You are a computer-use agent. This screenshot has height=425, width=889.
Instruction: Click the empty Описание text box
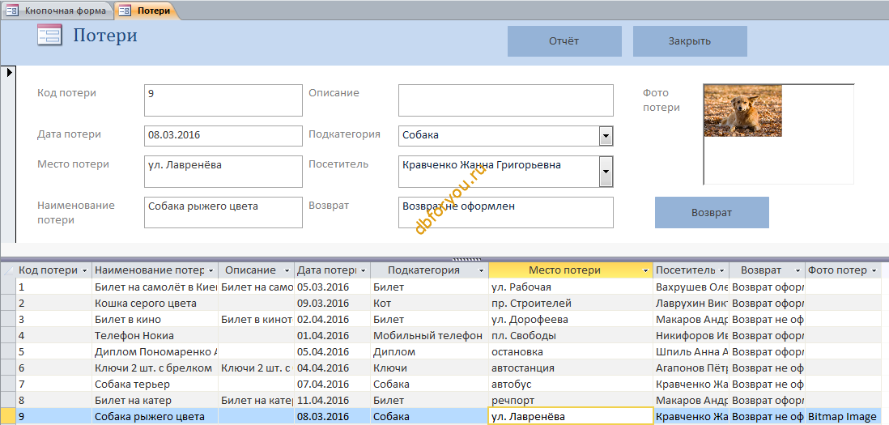pos(506,100)
